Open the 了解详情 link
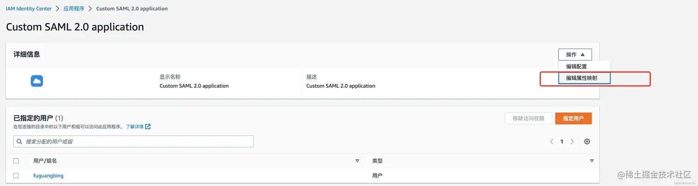 pyautogui.click(x=134, y=126)
